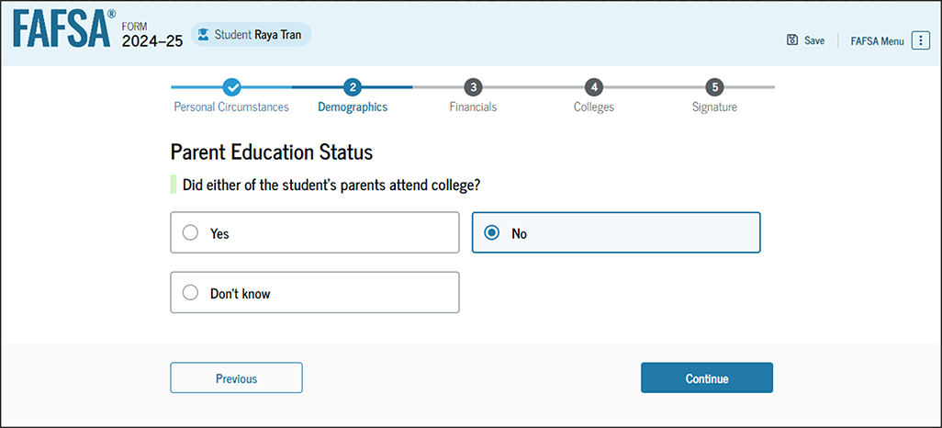
Task: Open the FAFSA Menu kebab icon
Action: point(920,40)
